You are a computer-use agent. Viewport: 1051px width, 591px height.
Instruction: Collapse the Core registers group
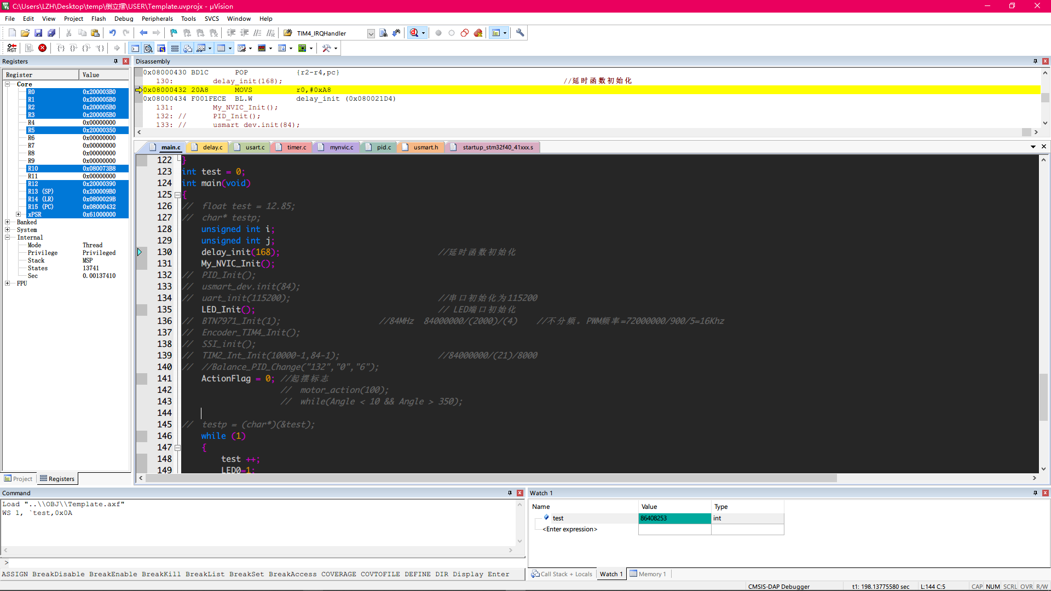point(7,84)
